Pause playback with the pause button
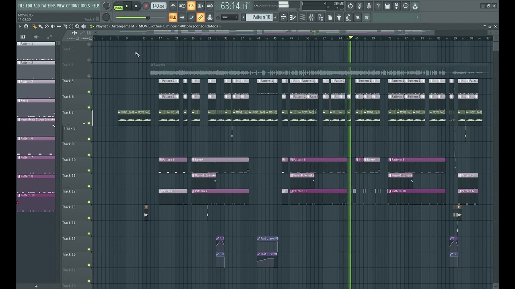Image resolution: width=515 pixels, height=289 pixels. pyautogui.click(x=127, y=6)
